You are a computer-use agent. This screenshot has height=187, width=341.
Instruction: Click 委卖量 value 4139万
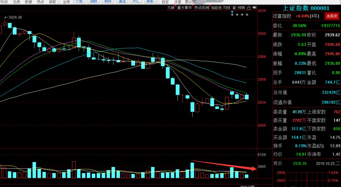point(299,112)
